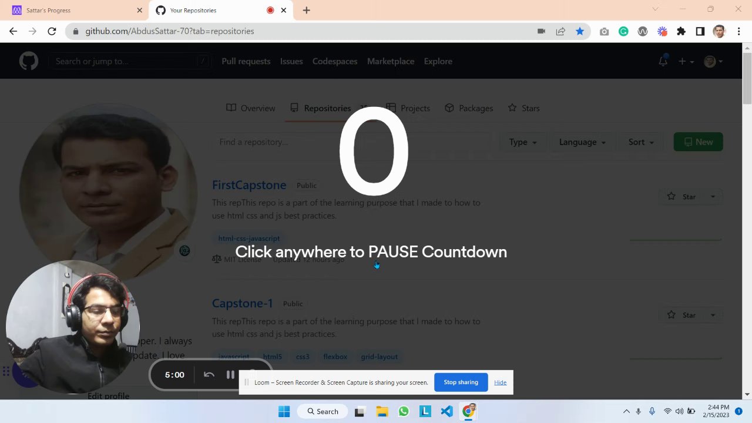Open Codespaces in GitHub header
This screenshot has width=752, height=423.
(x=335, y=61)
